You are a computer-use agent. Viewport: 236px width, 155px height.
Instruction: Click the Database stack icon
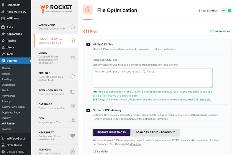click(x=73, y=106)
